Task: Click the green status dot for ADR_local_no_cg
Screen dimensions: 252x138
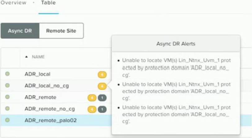Action: tap(7, 85)
